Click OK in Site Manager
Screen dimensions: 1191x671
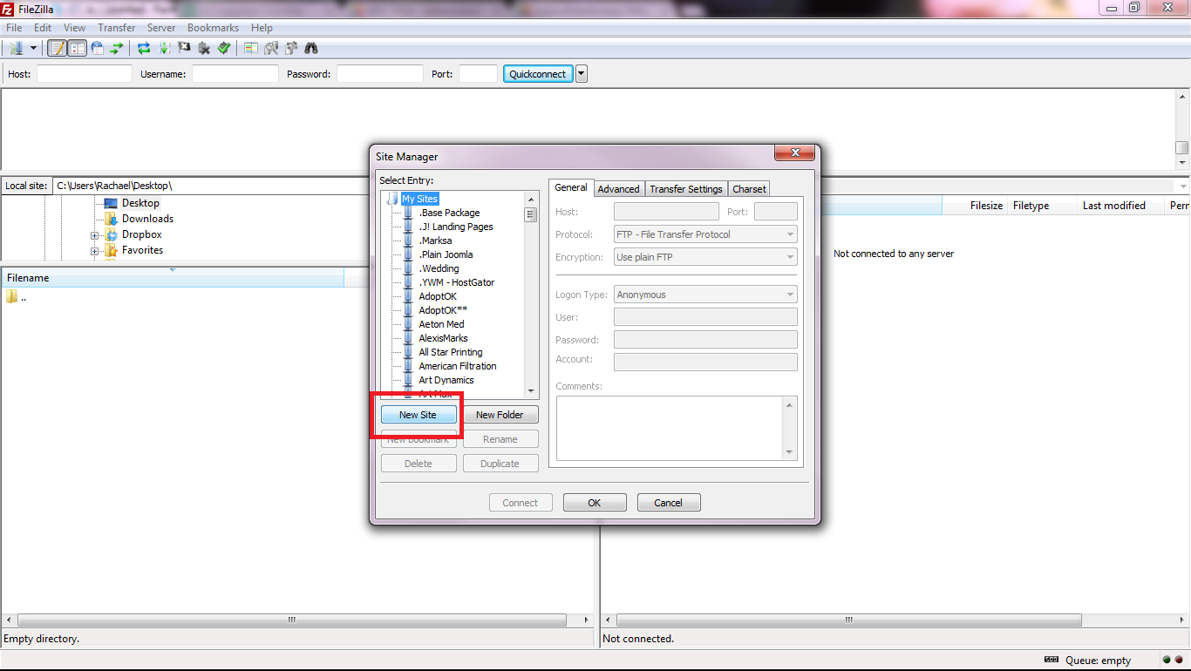click(595, 503)
